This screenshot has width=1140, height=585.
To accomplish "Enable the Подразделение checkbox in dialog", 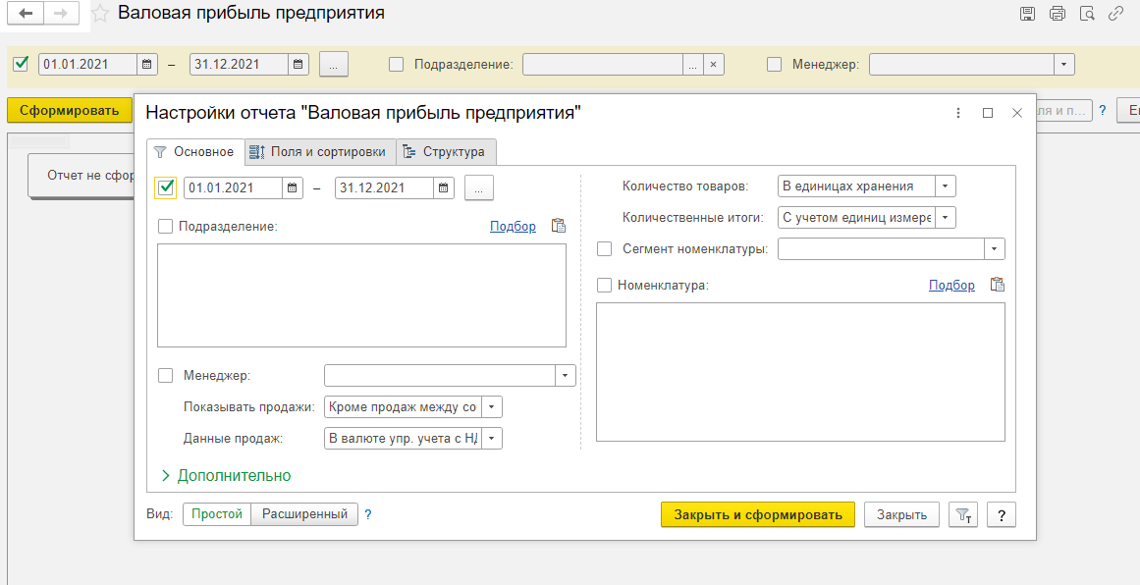I will 165,226.
